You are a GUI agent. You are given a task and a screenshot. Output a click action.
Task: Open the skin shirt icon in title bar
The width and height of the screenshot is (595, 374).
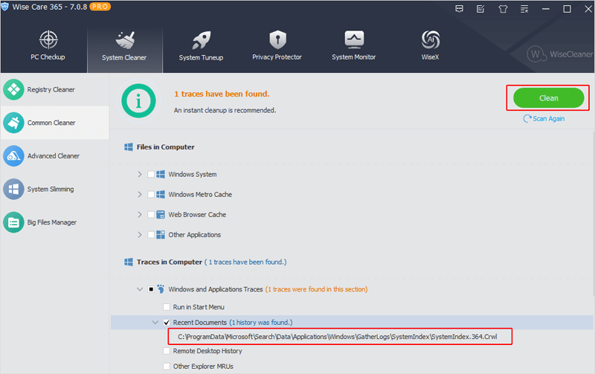503,9
